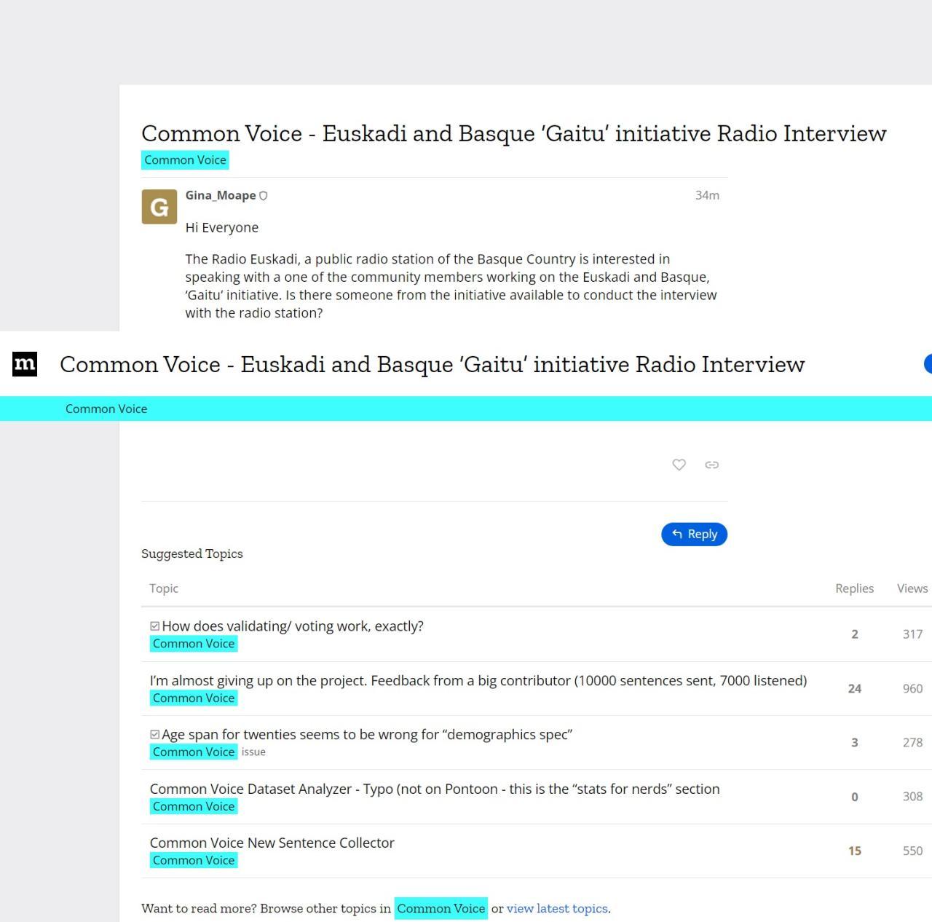Click the solved checkbox icon on 'How does validating' topic

154,626
